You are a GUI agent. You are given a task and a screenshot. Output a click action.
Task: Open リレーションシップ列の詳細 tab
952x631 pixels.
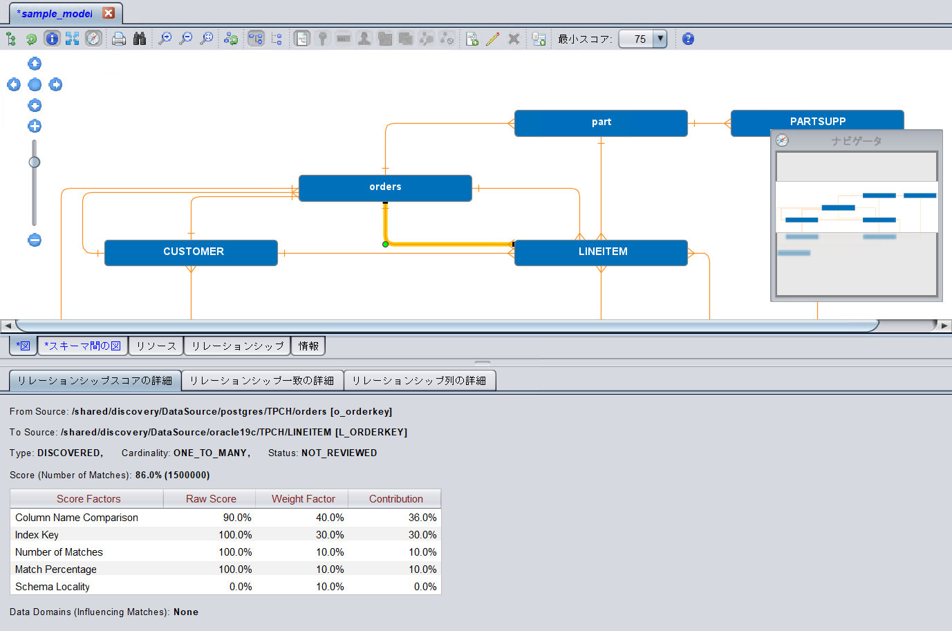420,380
